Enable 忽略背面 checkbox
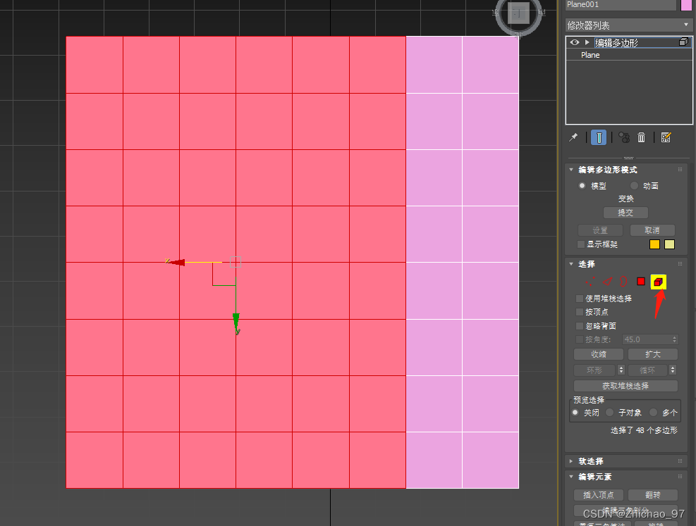Viewport: 696px width, 526px height. 579,326
